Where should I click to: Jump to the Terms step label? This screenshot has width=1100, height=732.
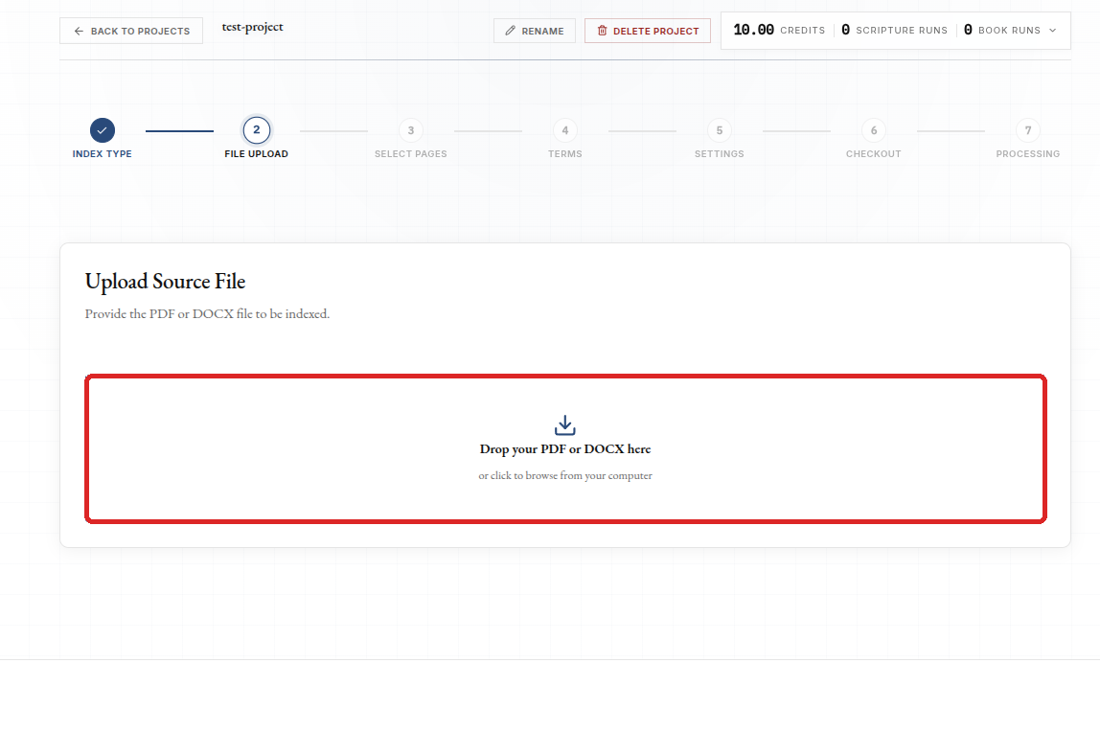565,153
